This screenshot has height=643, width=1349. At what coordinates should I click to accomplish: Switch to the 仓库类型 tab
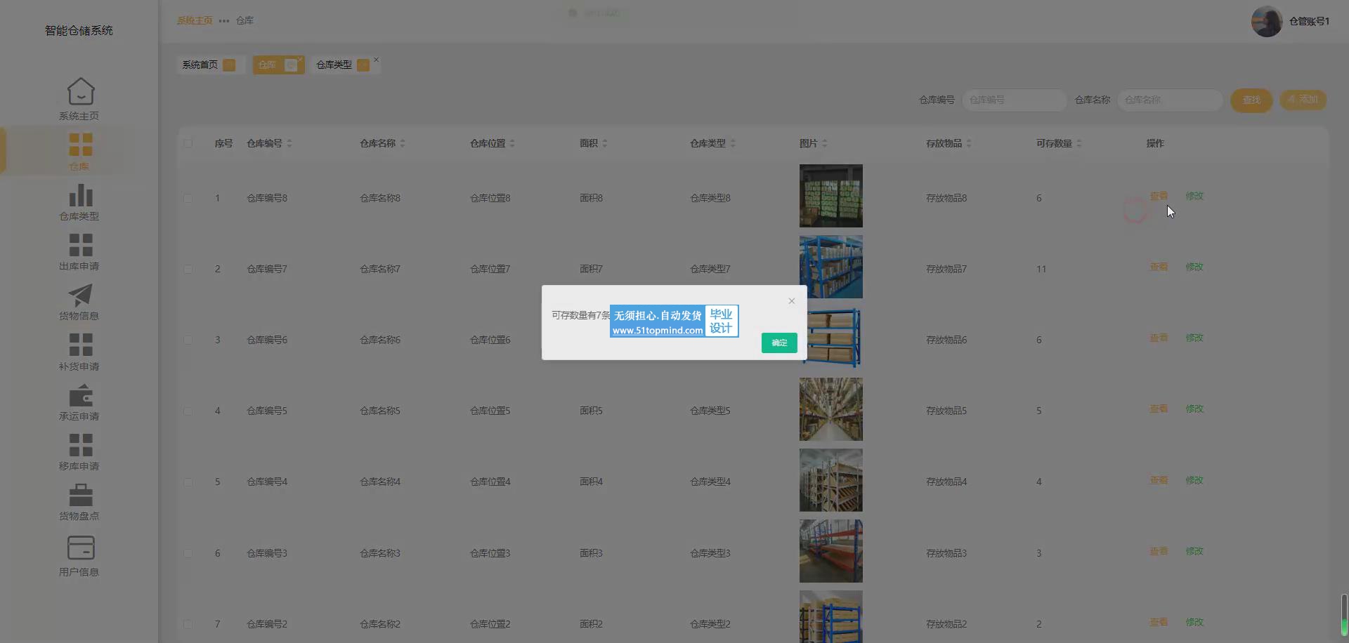click(334, 65)
